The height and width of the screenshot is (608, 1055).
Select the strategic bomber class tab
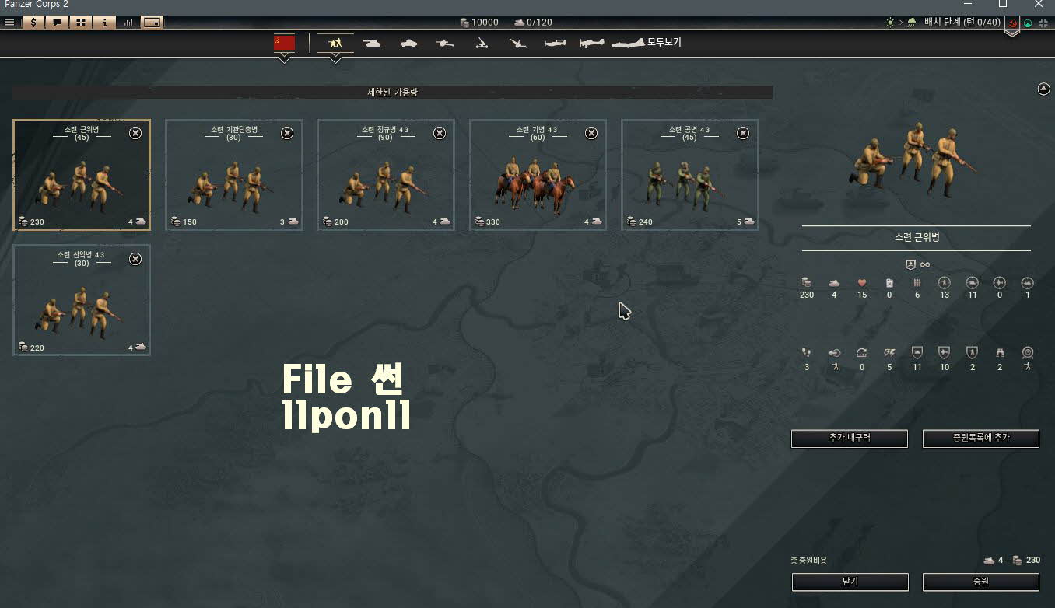pyautogui.click(x=628, y=44)
